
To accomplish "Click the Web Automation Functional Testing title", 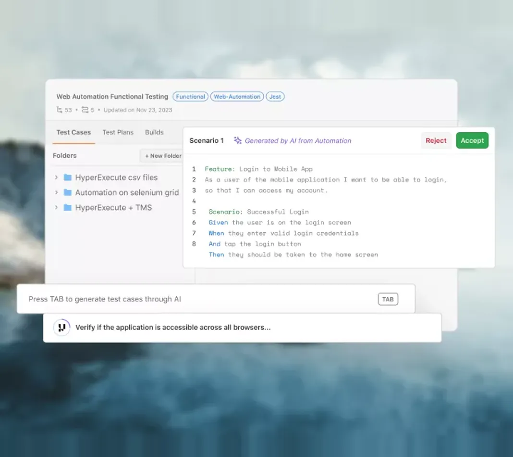I will pyautogui.click(x=112, y=97).
